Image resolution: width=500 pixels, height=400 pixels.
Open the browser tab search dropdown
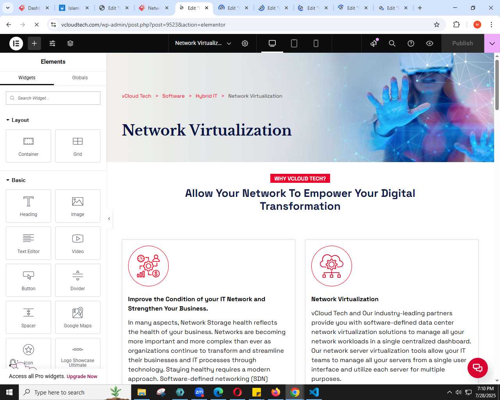(x=7, y=8)
